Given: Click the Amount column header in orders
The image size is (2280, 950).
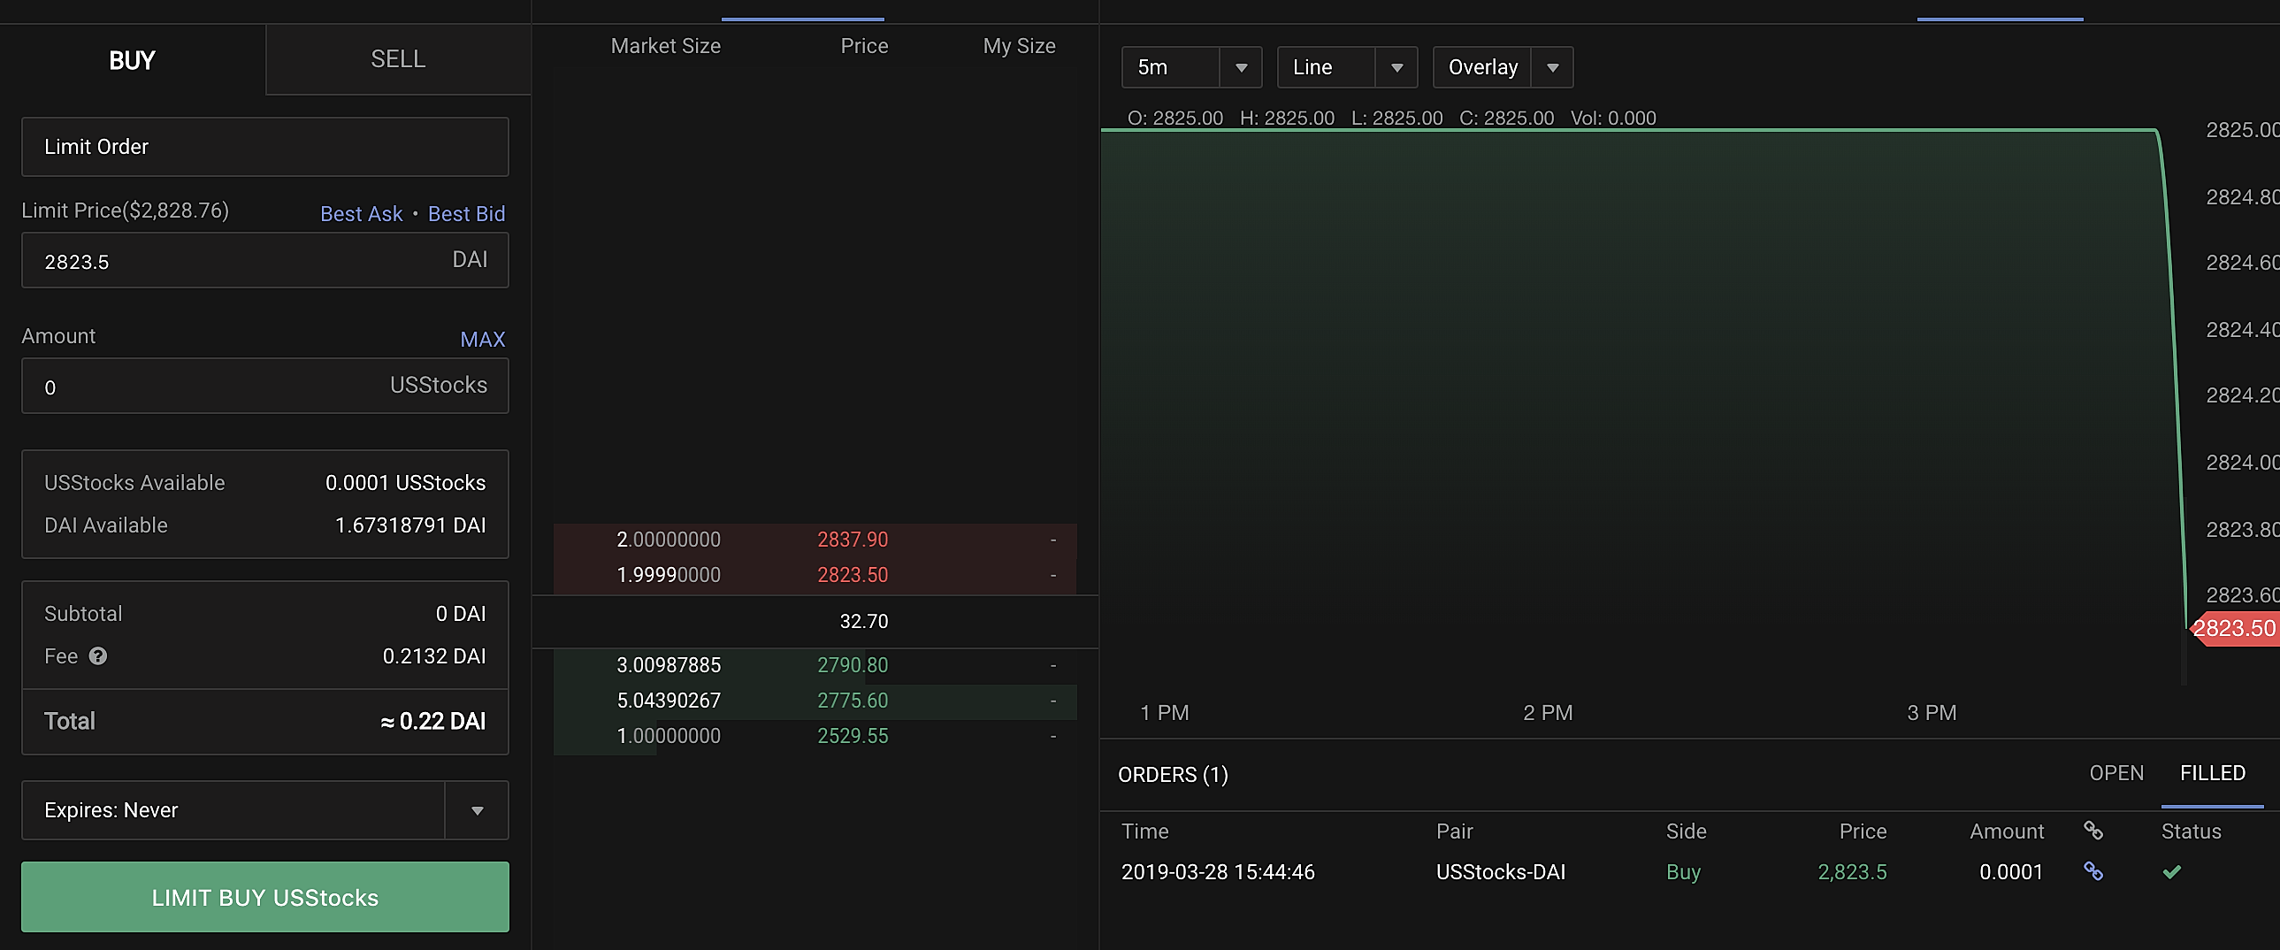Looking at the screenshot, I should point(2007,831).
